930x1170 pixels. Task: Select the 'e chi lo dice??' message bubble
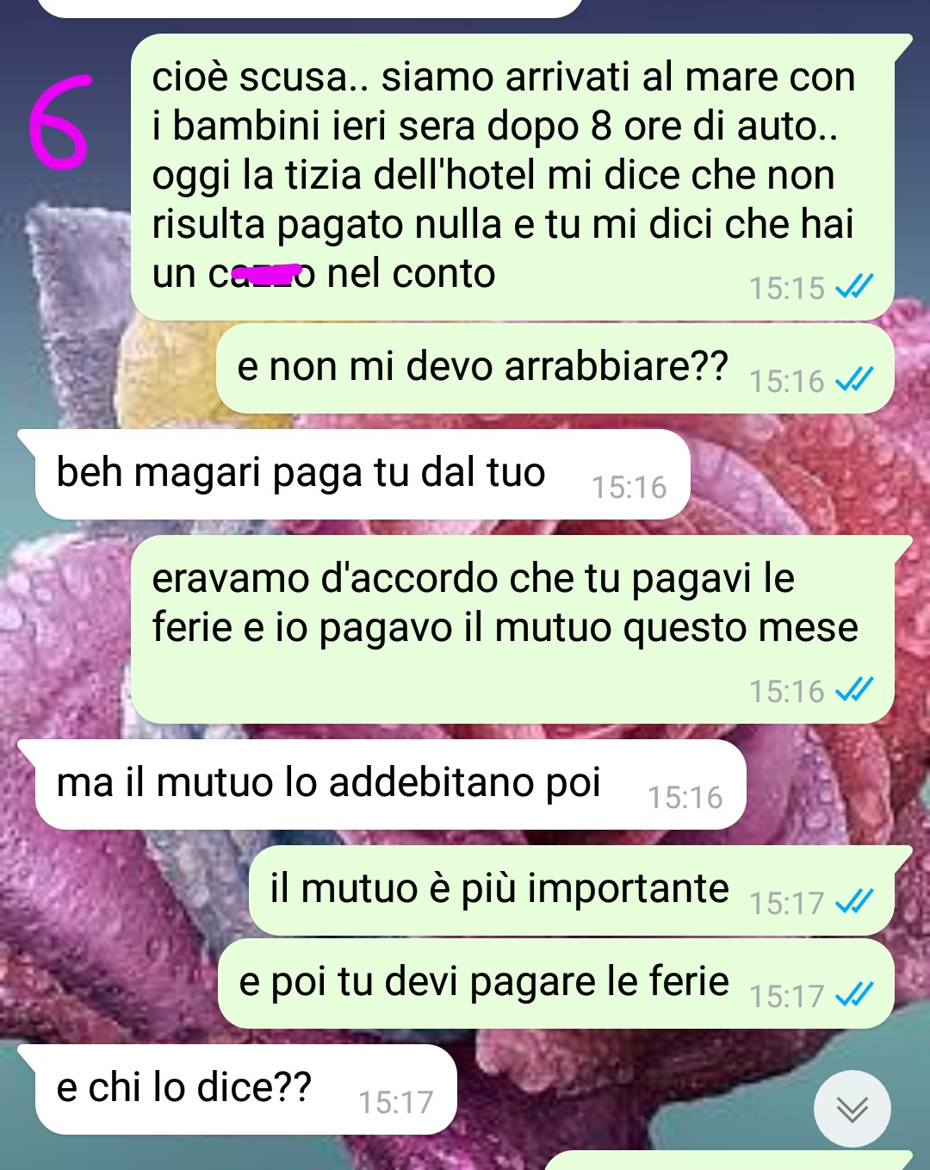pos(237,1089)
